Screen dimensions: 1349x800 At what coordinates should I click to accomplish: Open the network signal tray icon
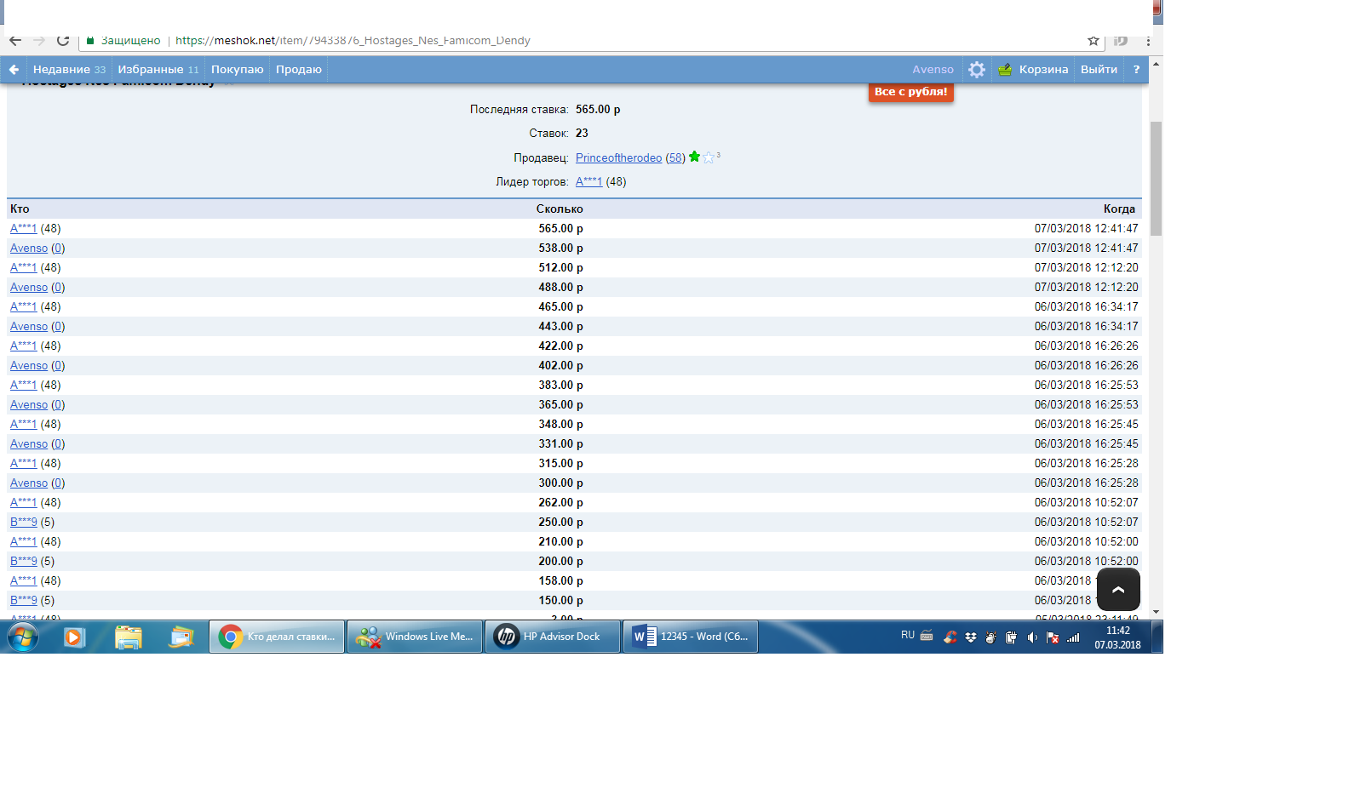[1074, 637]
